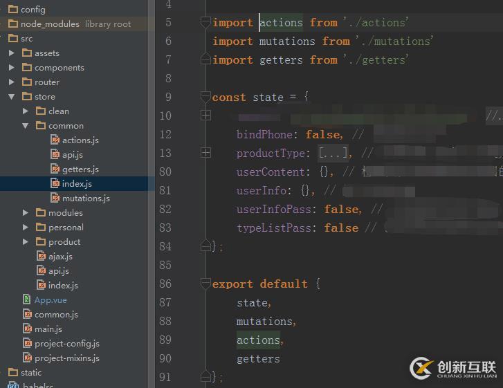Click the static folder icon
The height and width of the screenshot is (388, 503).
point(13,372)
